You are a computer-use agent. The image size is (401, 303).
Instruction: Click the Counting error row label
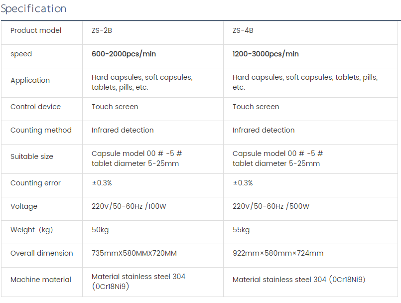[x=35, y=183]
